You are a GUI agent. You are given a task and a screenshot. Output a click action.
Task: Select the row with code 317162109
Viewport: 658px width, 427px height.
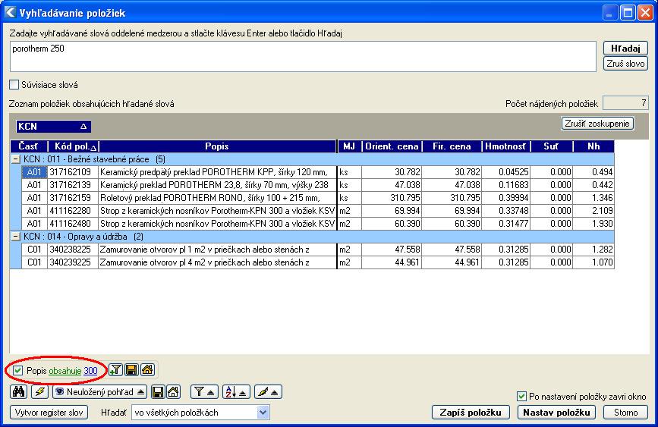pos(318,172)
